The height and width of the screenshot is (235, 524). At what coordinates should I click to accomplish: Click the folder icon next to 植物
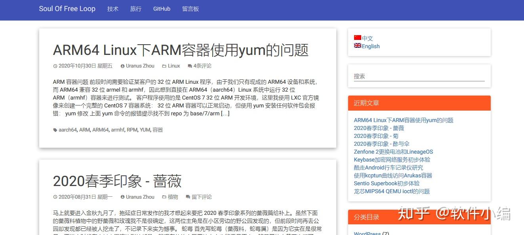coord(164,197)
